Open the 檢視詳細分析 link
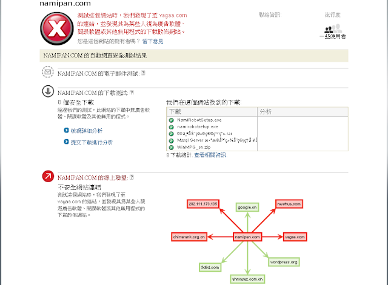The width and height of the screenshot is (388, 285). click(86, 131)
